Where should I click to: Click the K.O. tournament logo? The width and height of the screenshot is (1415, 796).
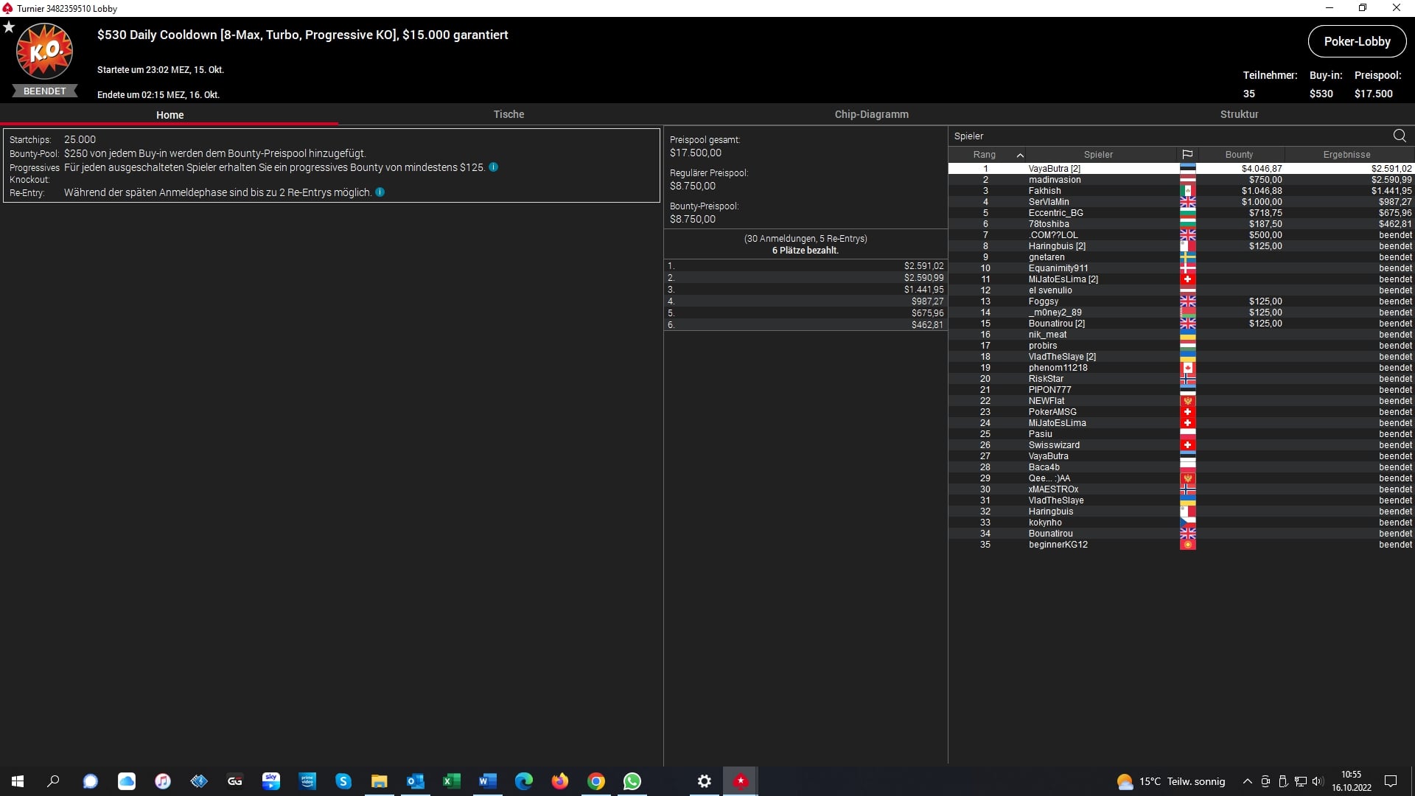44,52
